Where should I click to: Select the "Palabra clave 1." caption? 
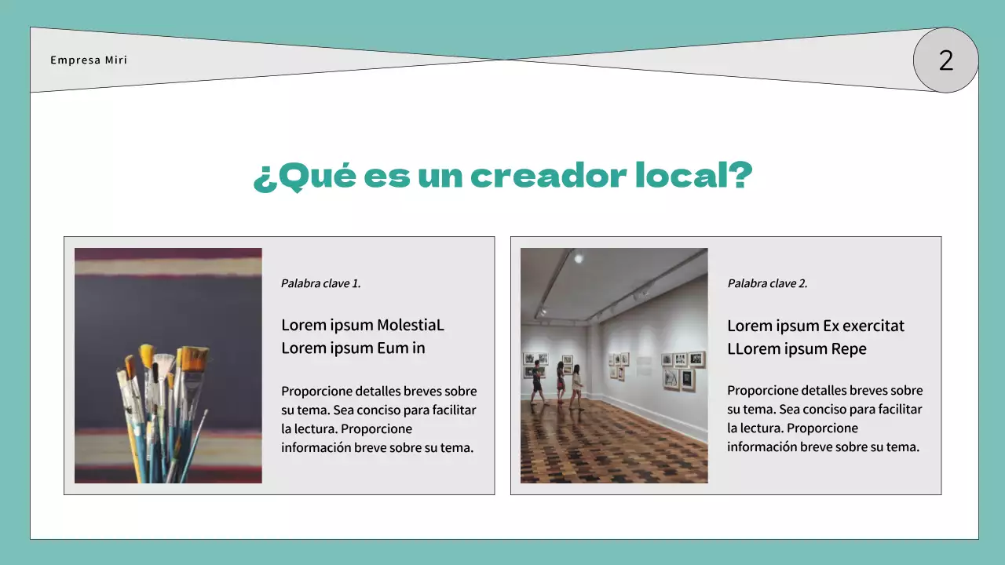(x=320, y=283)
